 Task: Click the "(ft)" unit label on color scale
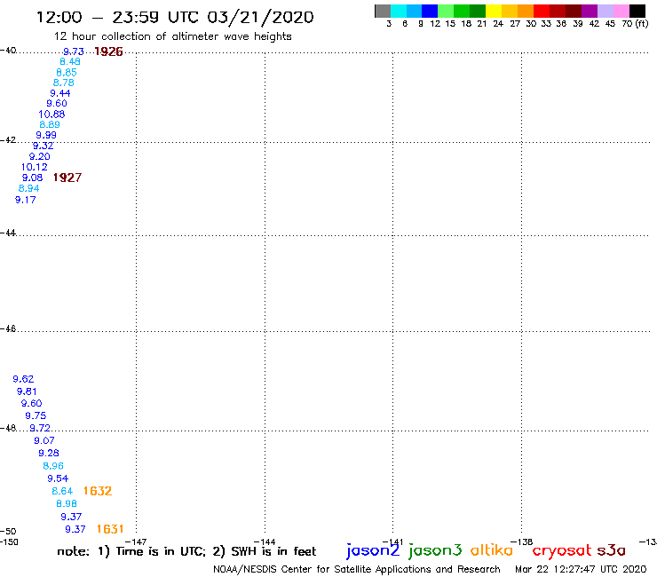pyautogui.click(x=642, y=23)
